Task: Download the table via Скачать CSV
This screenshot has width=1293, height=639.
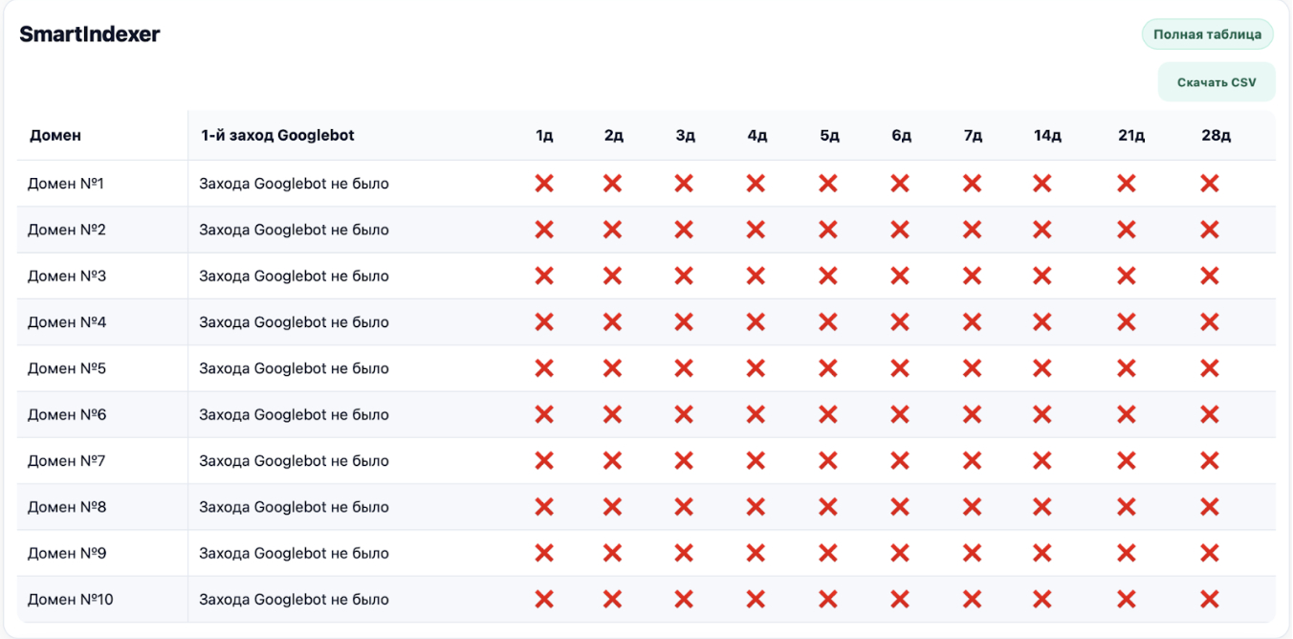Action: [x=1216, y=82]
